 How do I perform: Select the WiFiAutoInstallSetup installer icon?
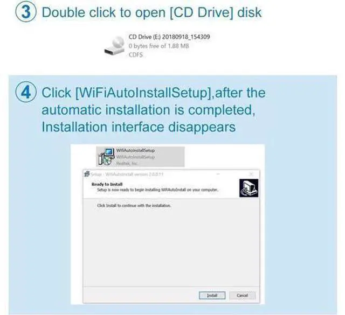pos(106,157)
